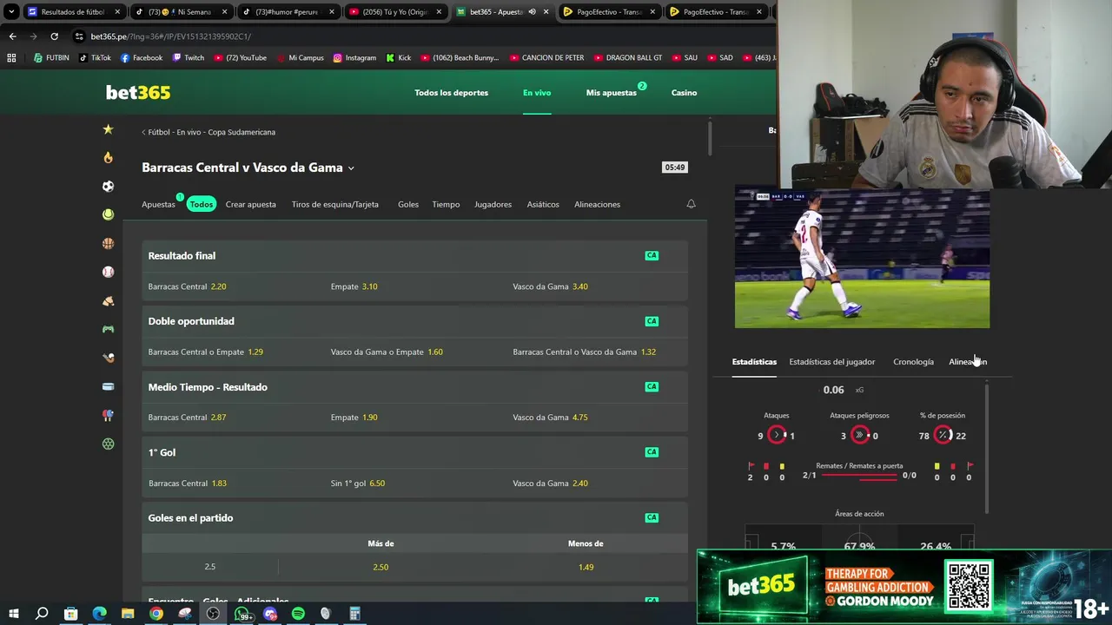Reload the page with browser refresh button
This screenshot has width=1112, height=625.
point(54,36)
